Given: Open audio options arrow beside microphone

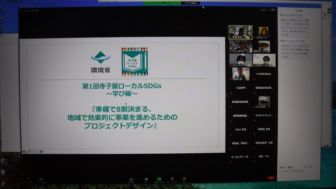Looking at the screenshot, I should [33, 179].
